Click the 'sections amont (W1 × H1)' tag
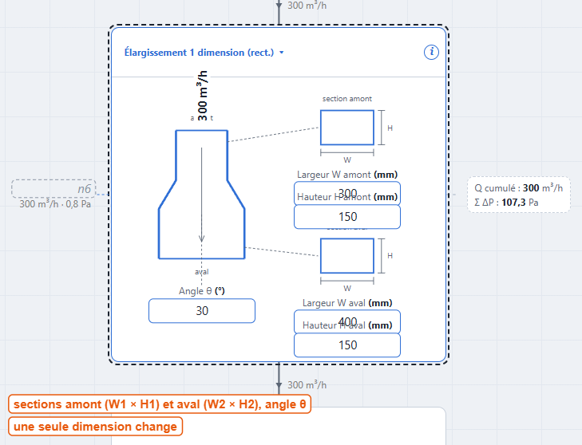Screen dimensions: 582x445 [x=159, y=404]
